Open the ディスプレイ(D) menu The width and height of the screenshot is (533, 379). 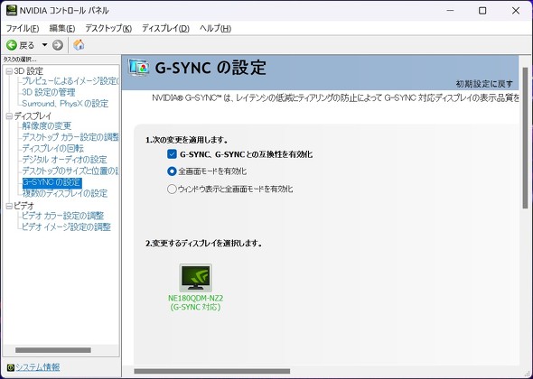coord(165,29)
